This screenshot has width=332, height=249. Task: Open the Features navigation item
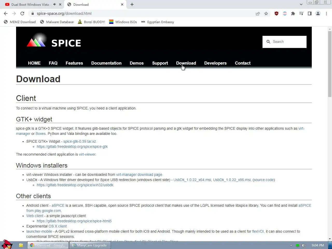pos(74,63)
